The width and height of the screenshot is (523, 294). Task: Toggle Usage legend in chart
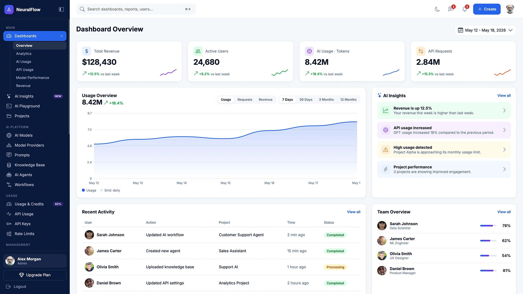89,191
